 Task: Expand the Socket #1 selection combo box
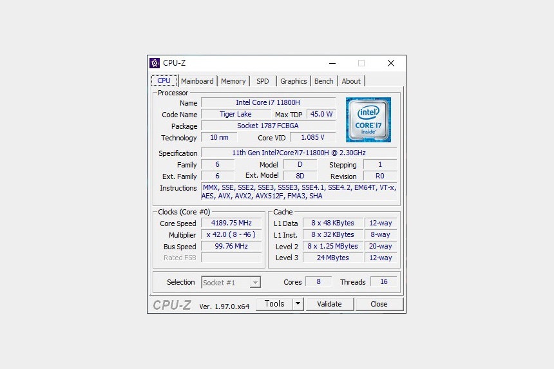tap(231, 283)
